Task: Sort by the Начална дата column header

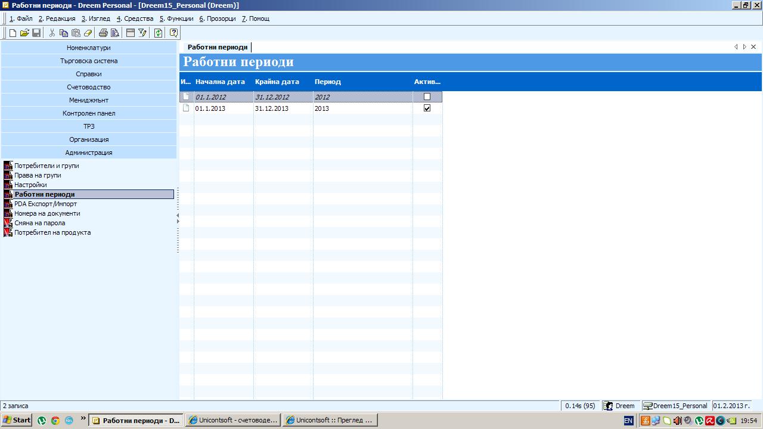Action: tap(224, 82)
